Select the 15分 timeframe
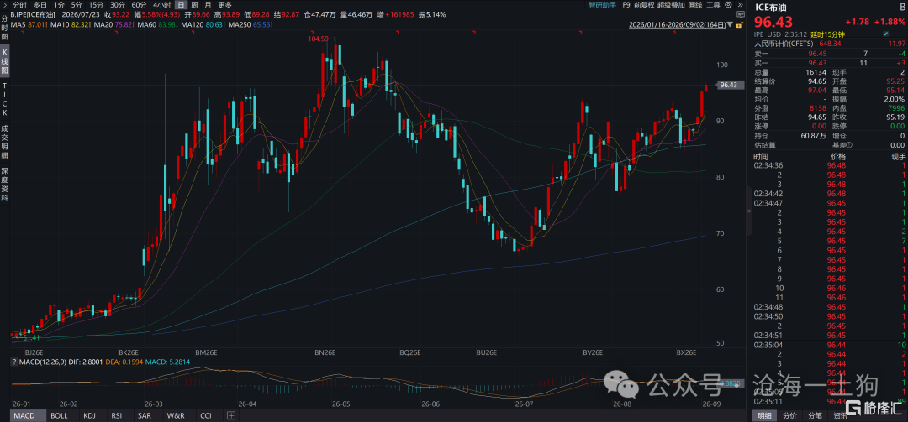Viewport: 908px width, 422px height. click(x=96, y=5)
